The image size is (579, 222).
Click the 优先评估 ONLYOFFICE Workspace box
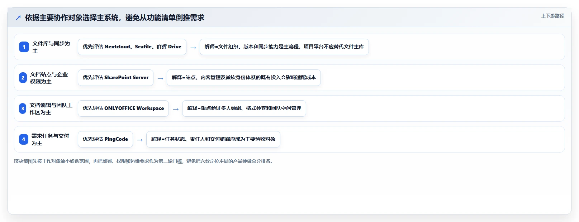point(123,108)
